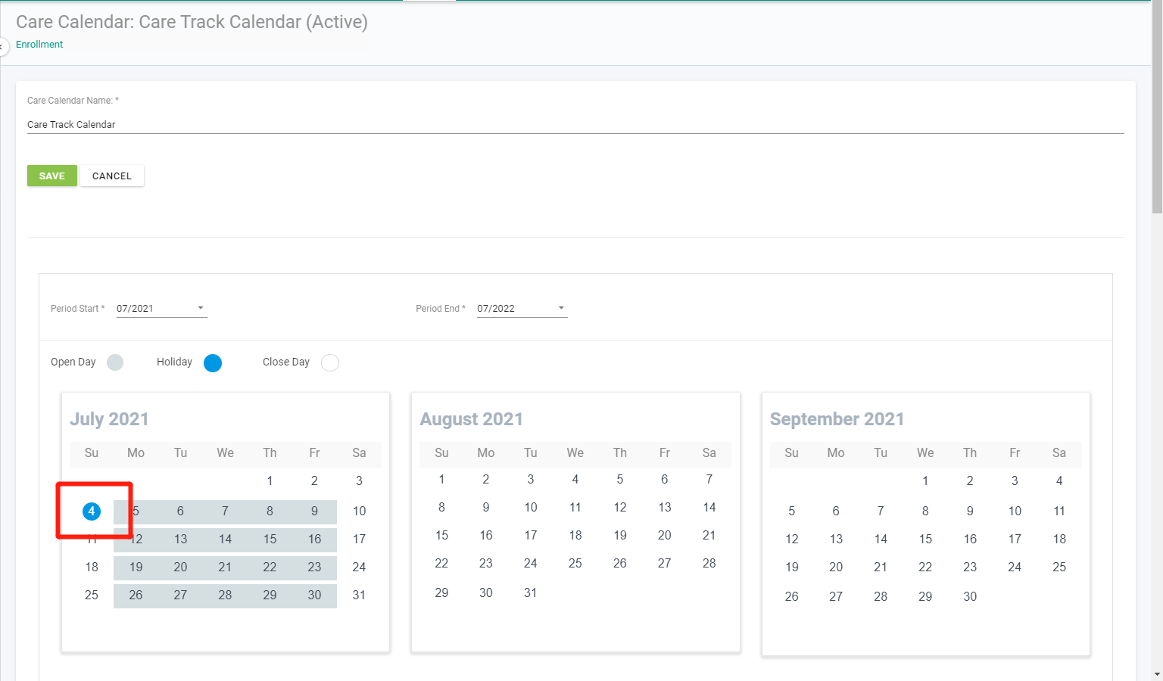Select July 26, 2021 open day

[x=136, y=595]
